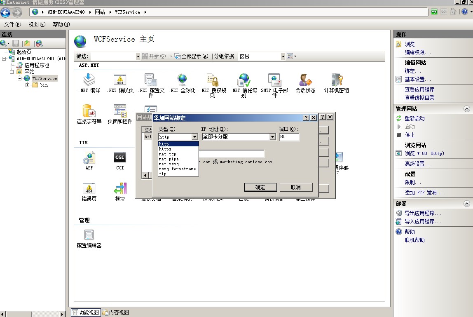Click the back navigation arrow
The image size is (473, 317).
click(5, 12)
